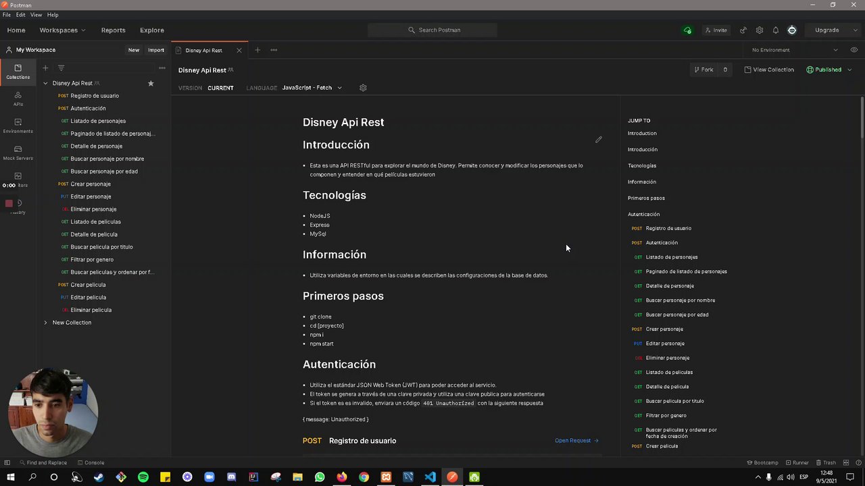Open the Console in status bar
865x486 pixels.
pos(91,462)
